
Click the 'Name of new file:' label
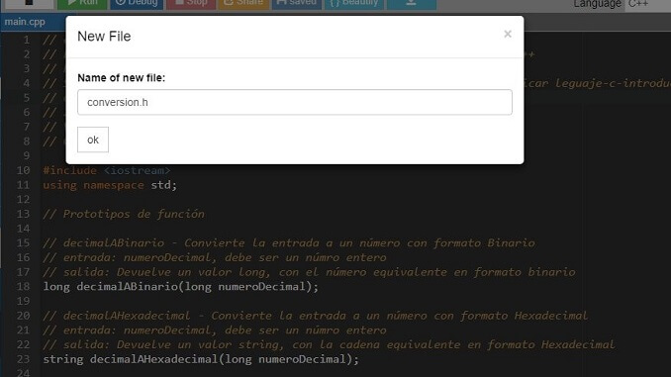pyautogui.click(x=121, y=78)
